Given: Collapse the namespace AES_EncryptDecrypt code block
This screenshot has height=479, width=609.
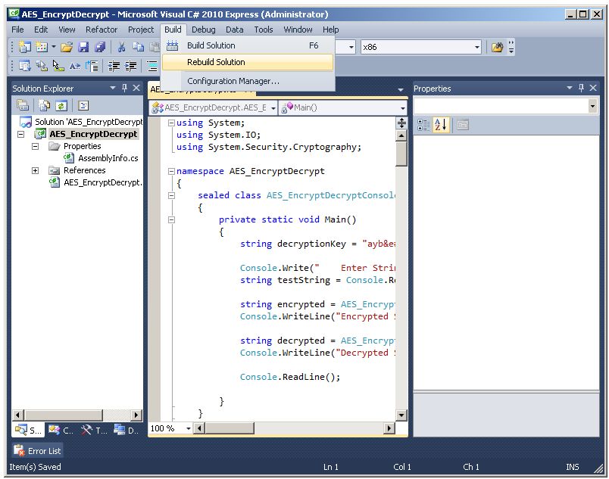Looking at the screenshot, I should click(171, 171).
